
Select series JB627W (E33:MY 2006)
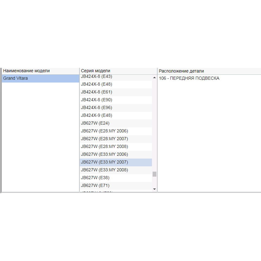point(104,154)
